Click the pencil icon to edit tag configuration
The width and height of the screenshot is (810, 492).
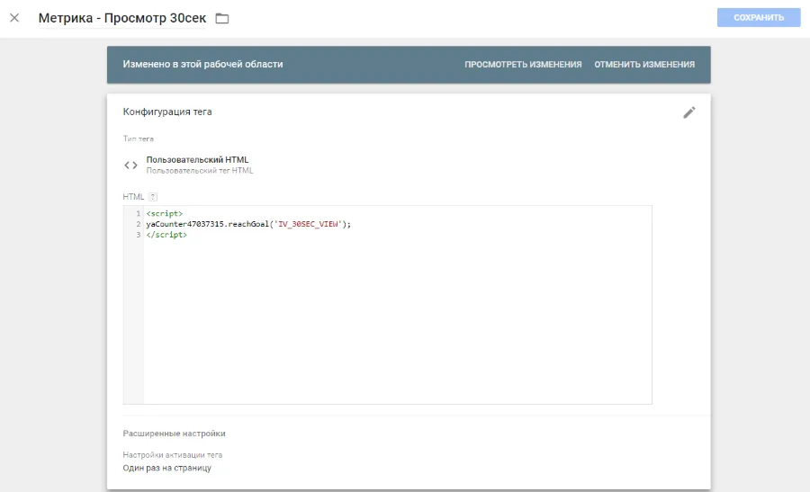(689, 112)
